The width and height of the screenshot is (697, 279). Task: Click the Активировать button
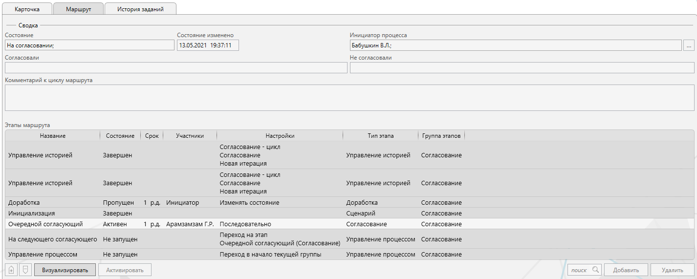(x=125, y=270)
